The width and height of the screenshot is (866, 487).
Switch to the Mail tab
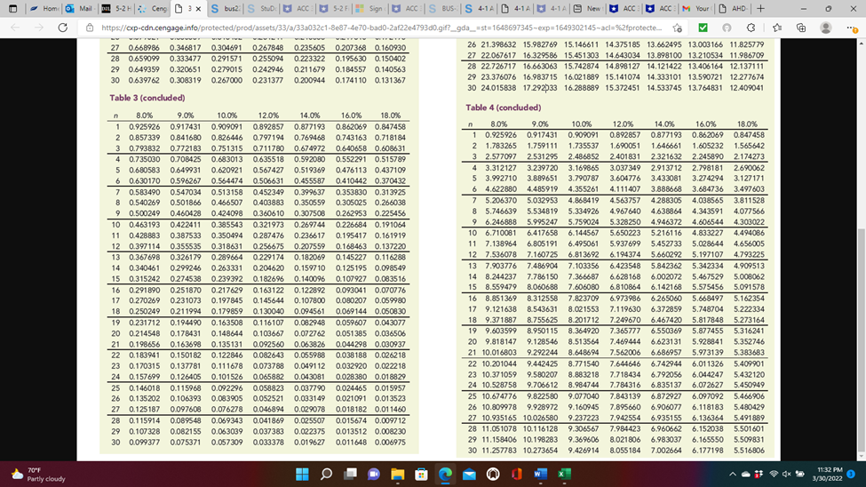coord(78,9)
